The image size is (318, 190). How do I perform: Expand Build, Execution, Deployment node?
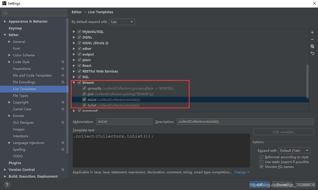pyautogui.click(x=5, y=177)
